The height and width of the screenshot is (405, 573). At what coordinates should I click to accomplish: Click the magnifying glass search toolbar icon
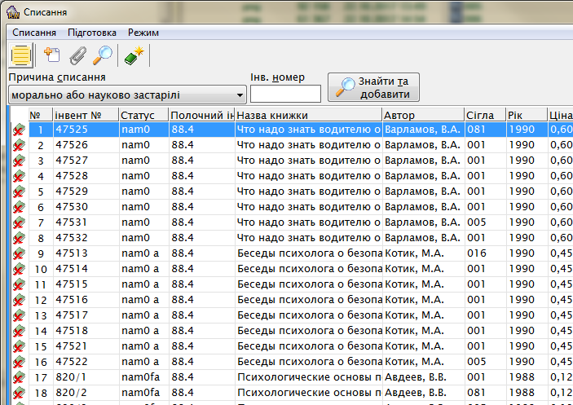tap(103, 55)
